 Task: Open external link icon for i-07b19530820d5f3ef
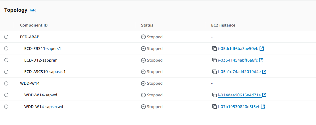click(x=263, y=106)
